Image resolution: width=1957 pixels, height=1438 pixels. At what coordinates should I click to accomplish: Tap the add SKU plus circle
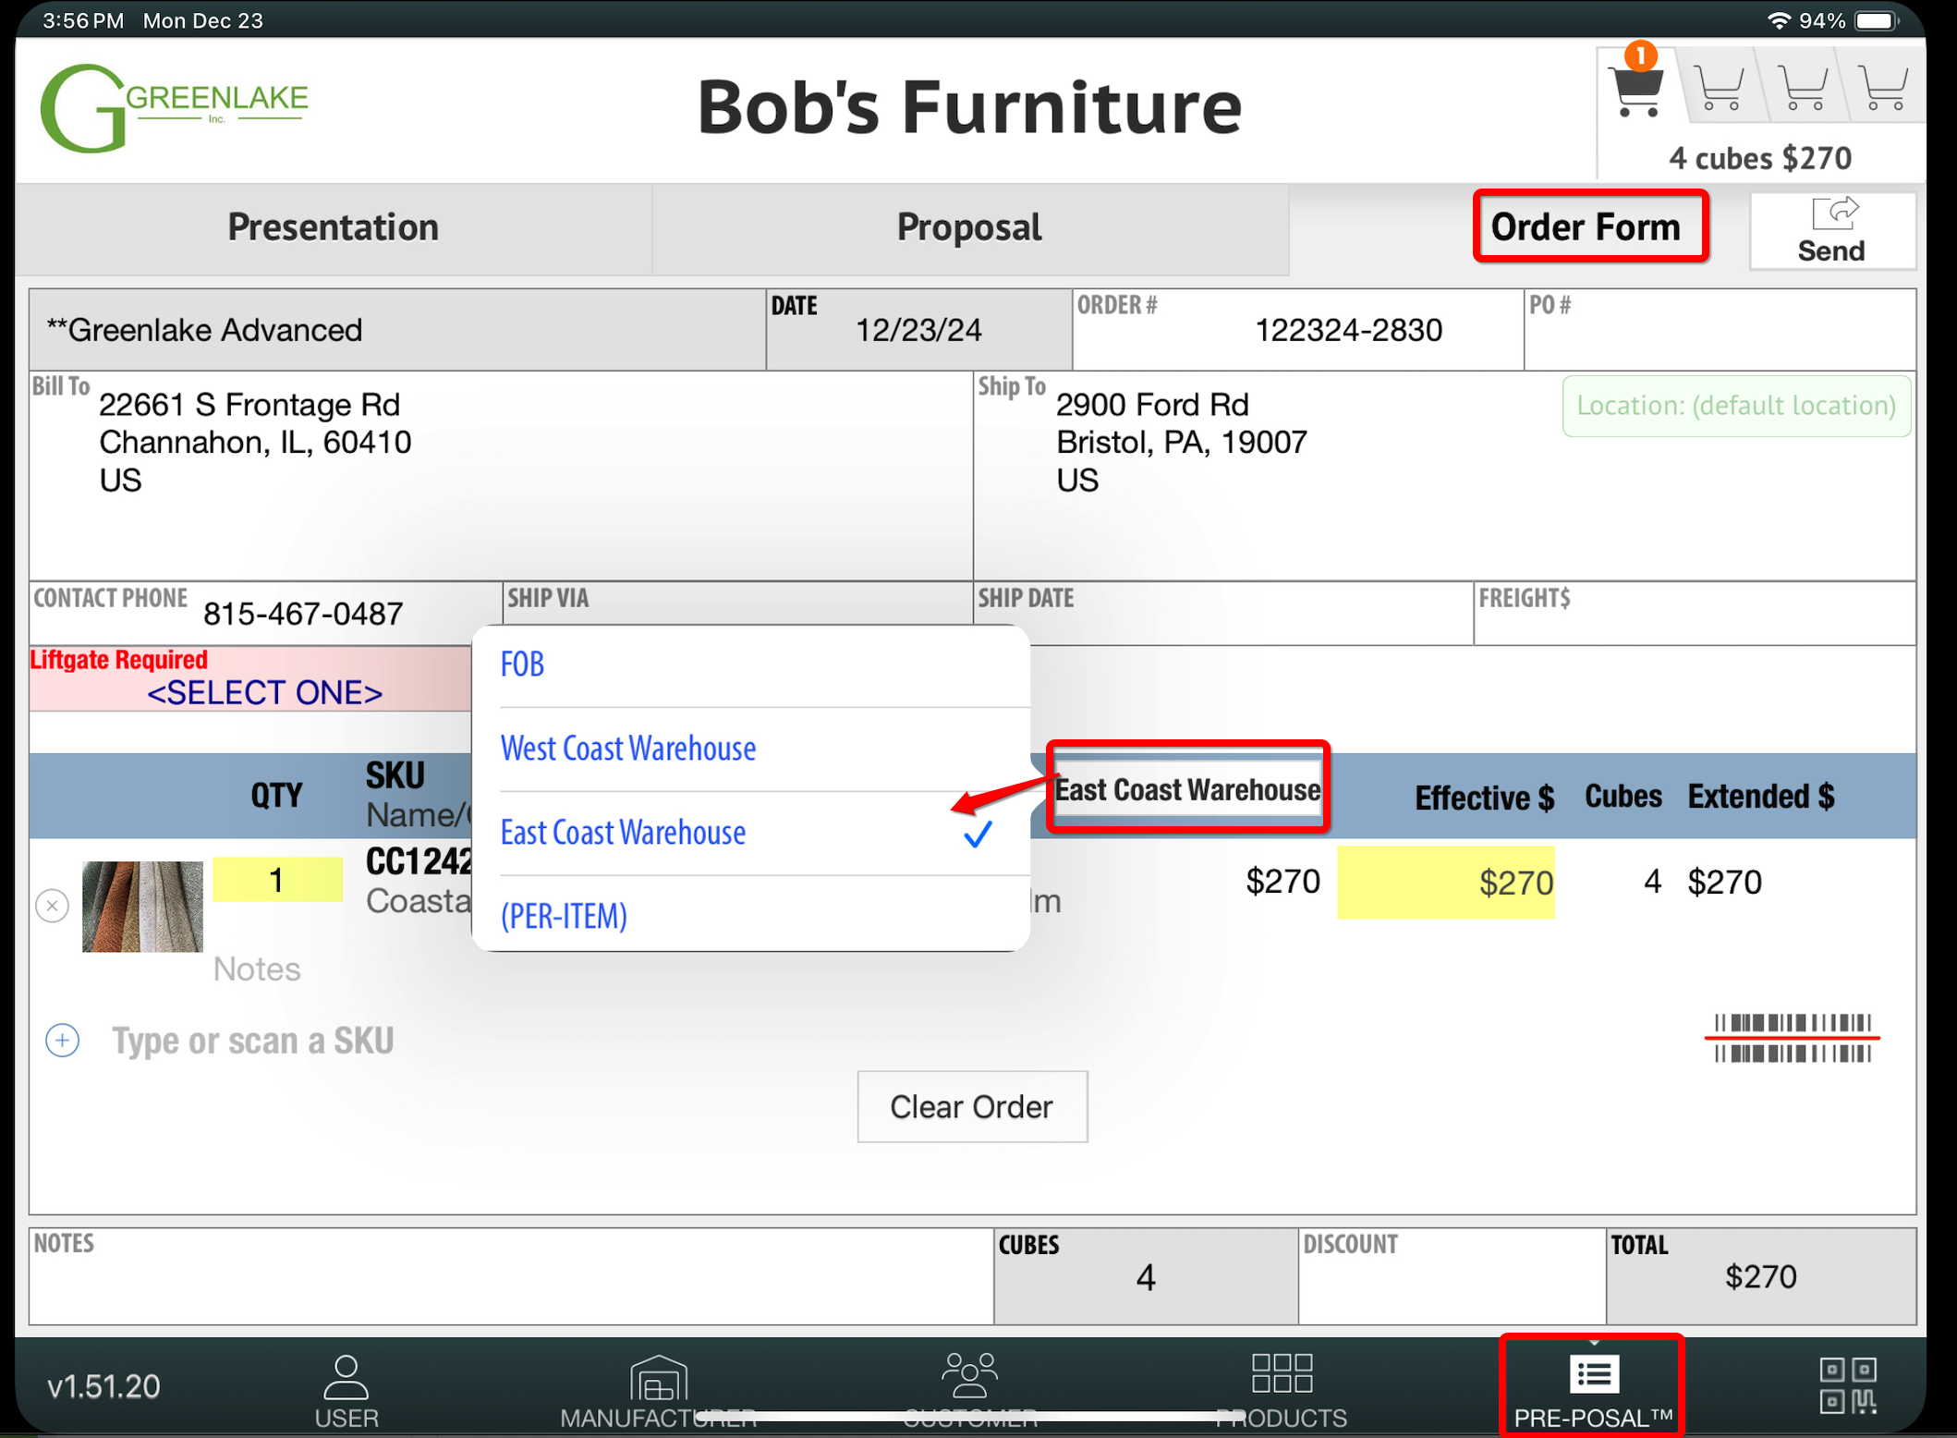[62, 1041]
